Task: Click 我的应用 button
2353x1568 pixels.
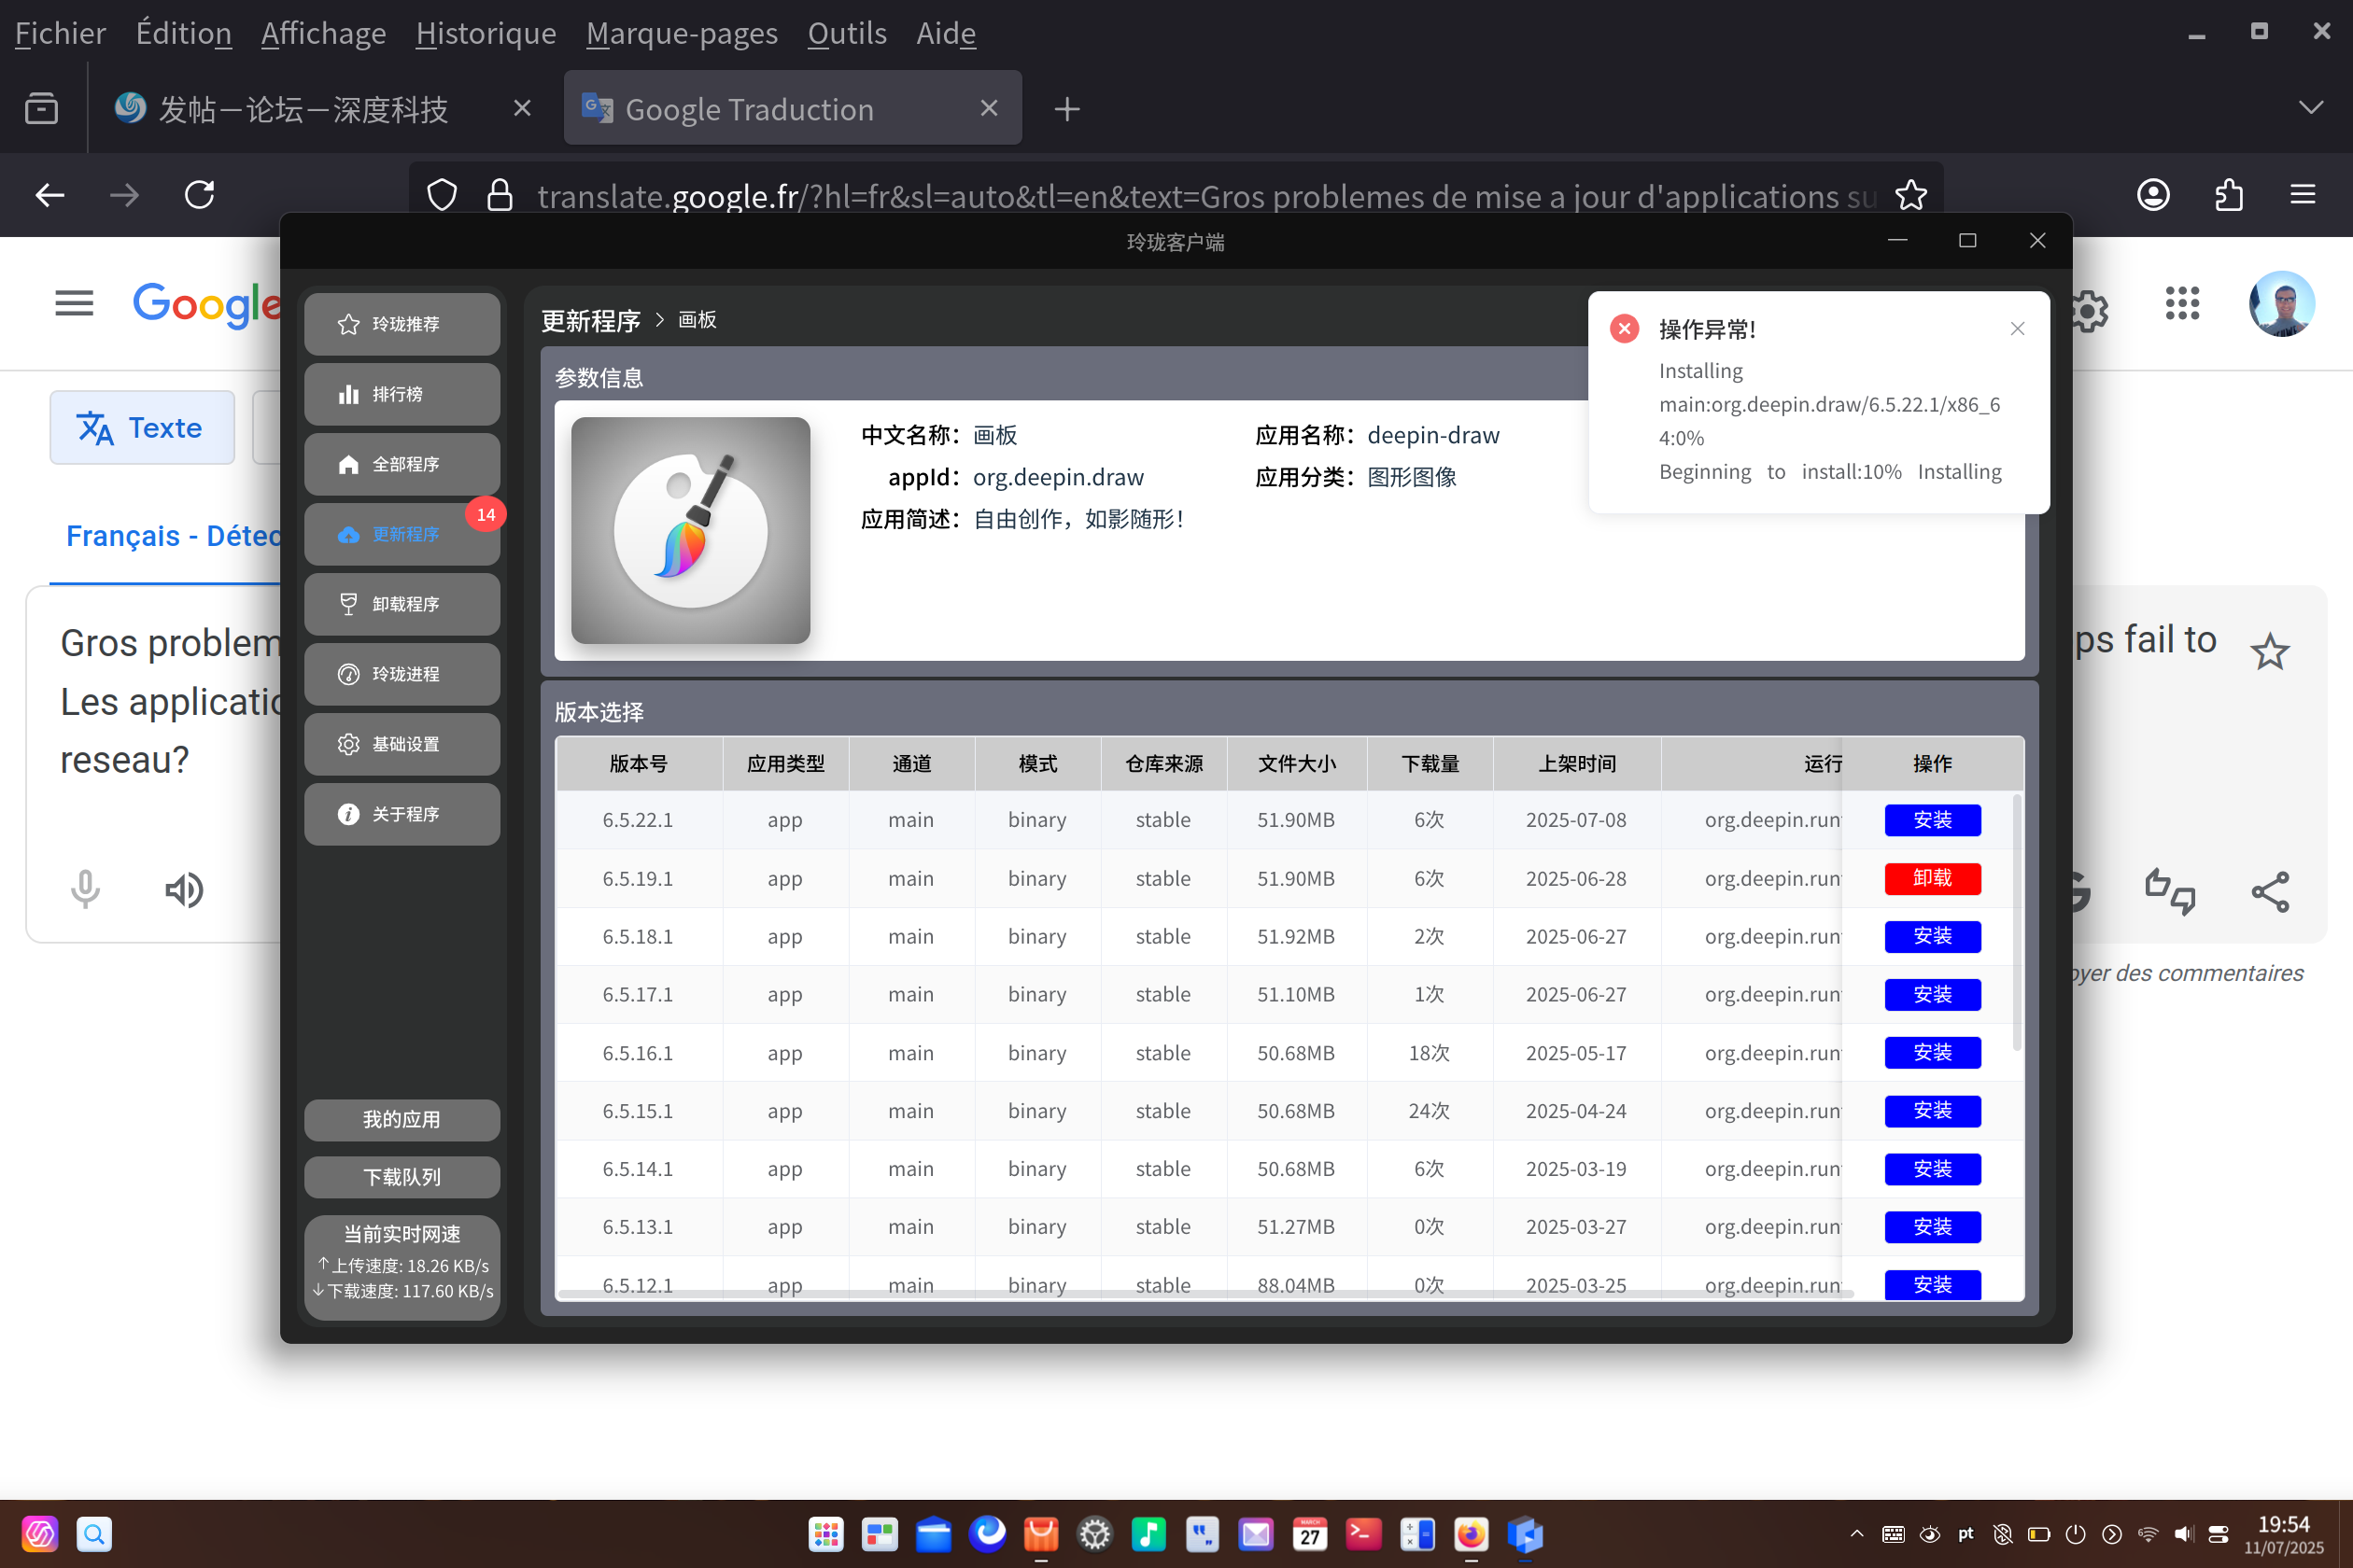Action: [x=402, y=1120]
